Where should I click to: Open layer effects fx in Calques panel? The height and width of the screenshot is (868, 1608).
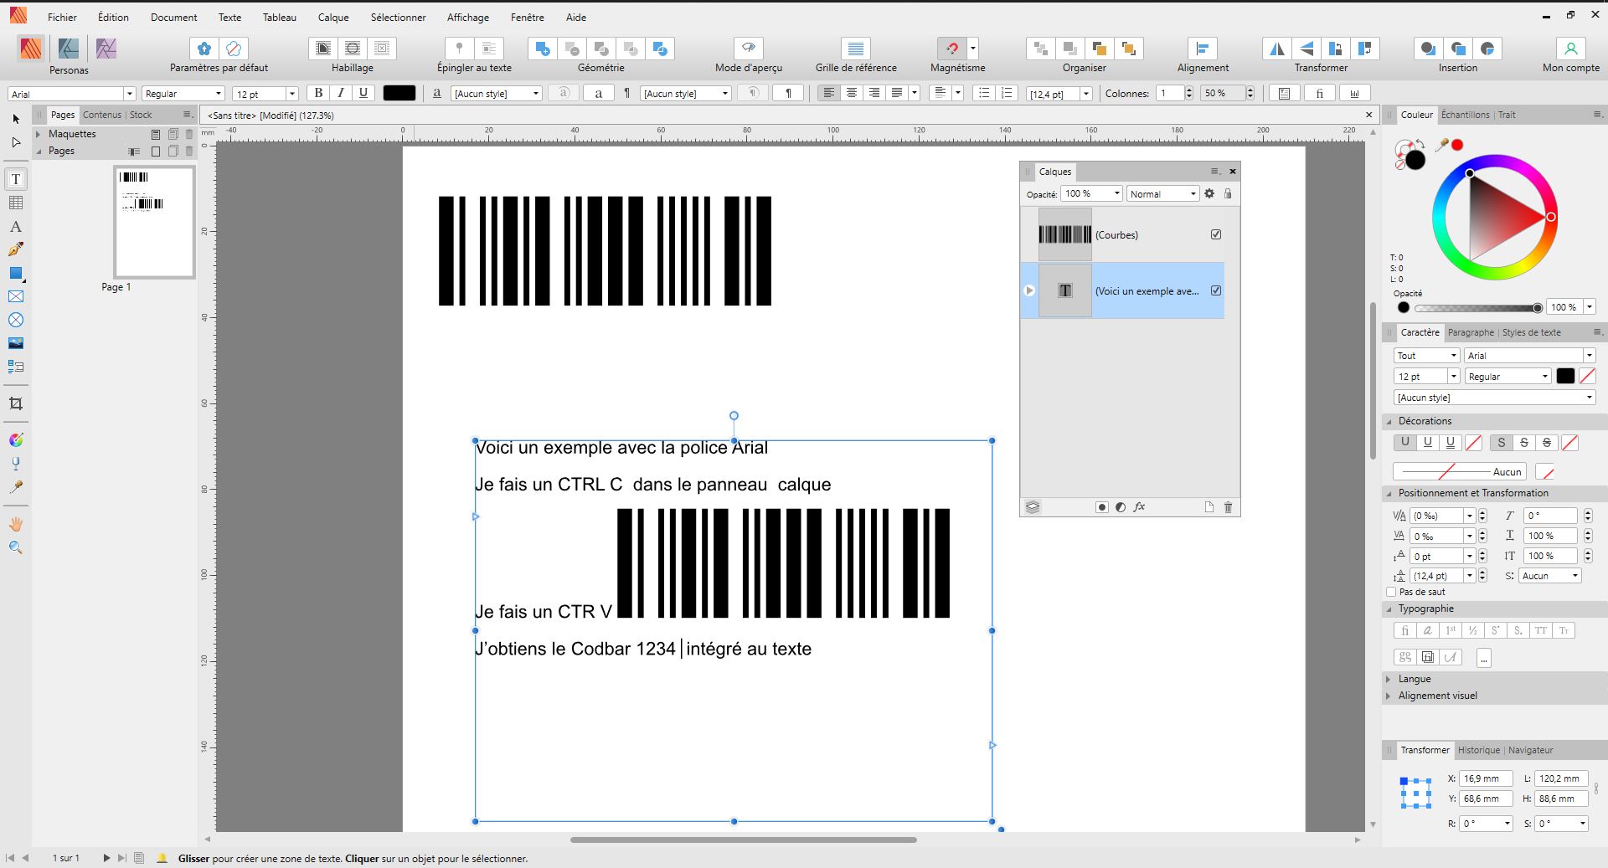tap(1139, 507)
